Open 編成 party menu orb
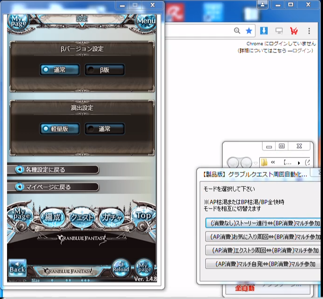The image size is (323, 299). click(x=53, y=217)
